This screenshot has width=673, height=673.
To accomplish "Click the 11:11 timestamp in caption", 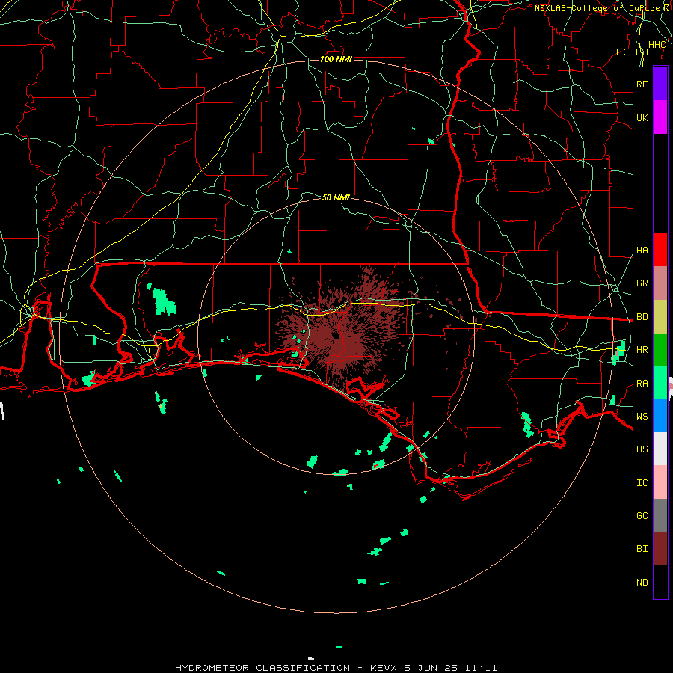I will point(481,668).
